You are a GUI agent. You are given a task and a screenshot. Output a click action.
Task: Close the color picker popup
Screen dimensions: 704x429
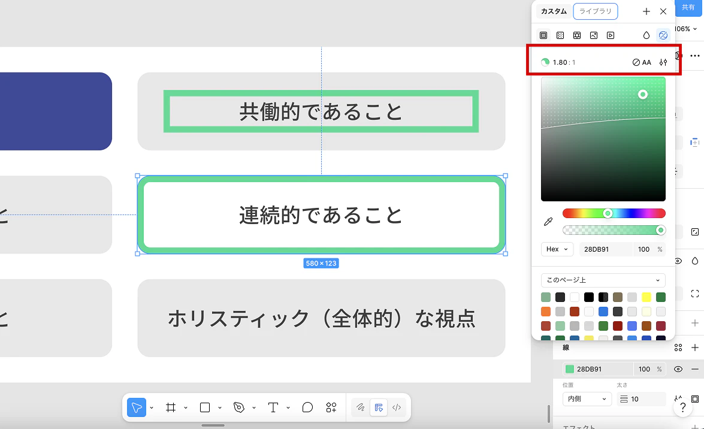[x=663, y=11]
